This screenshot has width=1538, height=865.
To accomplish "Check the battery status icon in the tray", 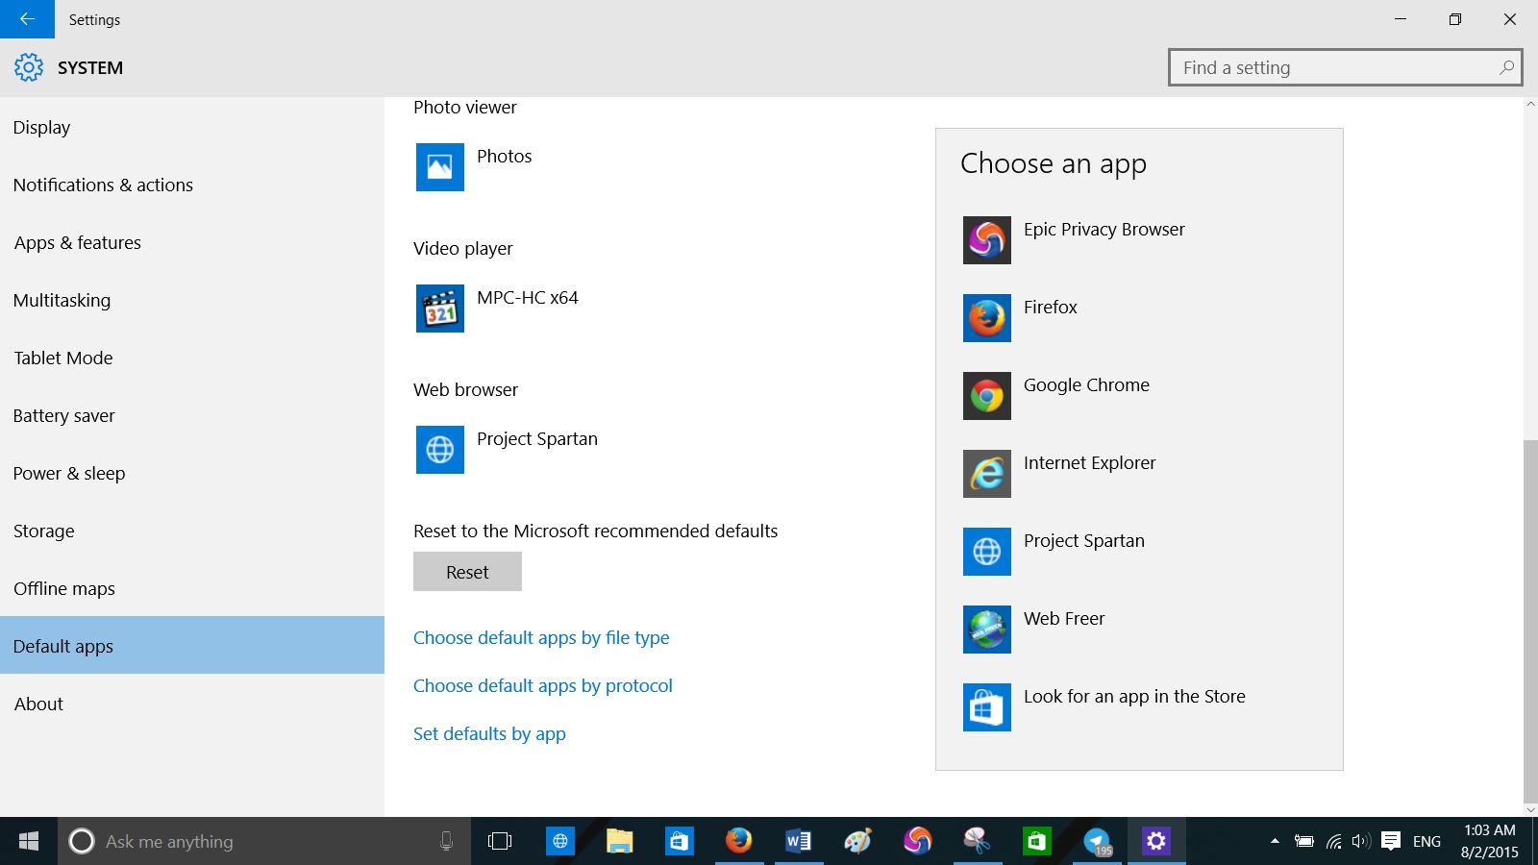I will coord(1303,841).
